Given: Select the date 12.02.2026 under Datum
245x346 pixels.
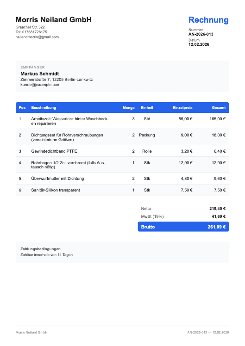Looking at the screenshot, I should pyautogui.click(x=199, y=44).
